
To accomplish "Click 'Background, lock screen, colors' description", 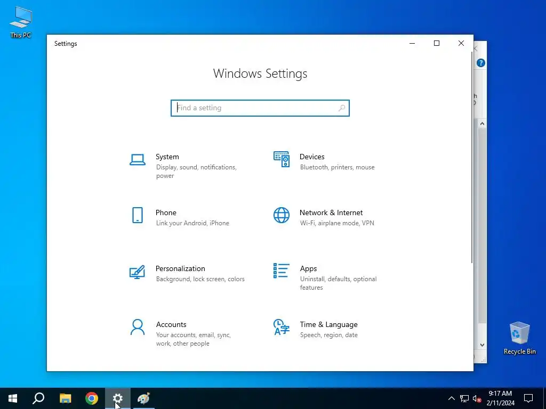I will 200,279.
